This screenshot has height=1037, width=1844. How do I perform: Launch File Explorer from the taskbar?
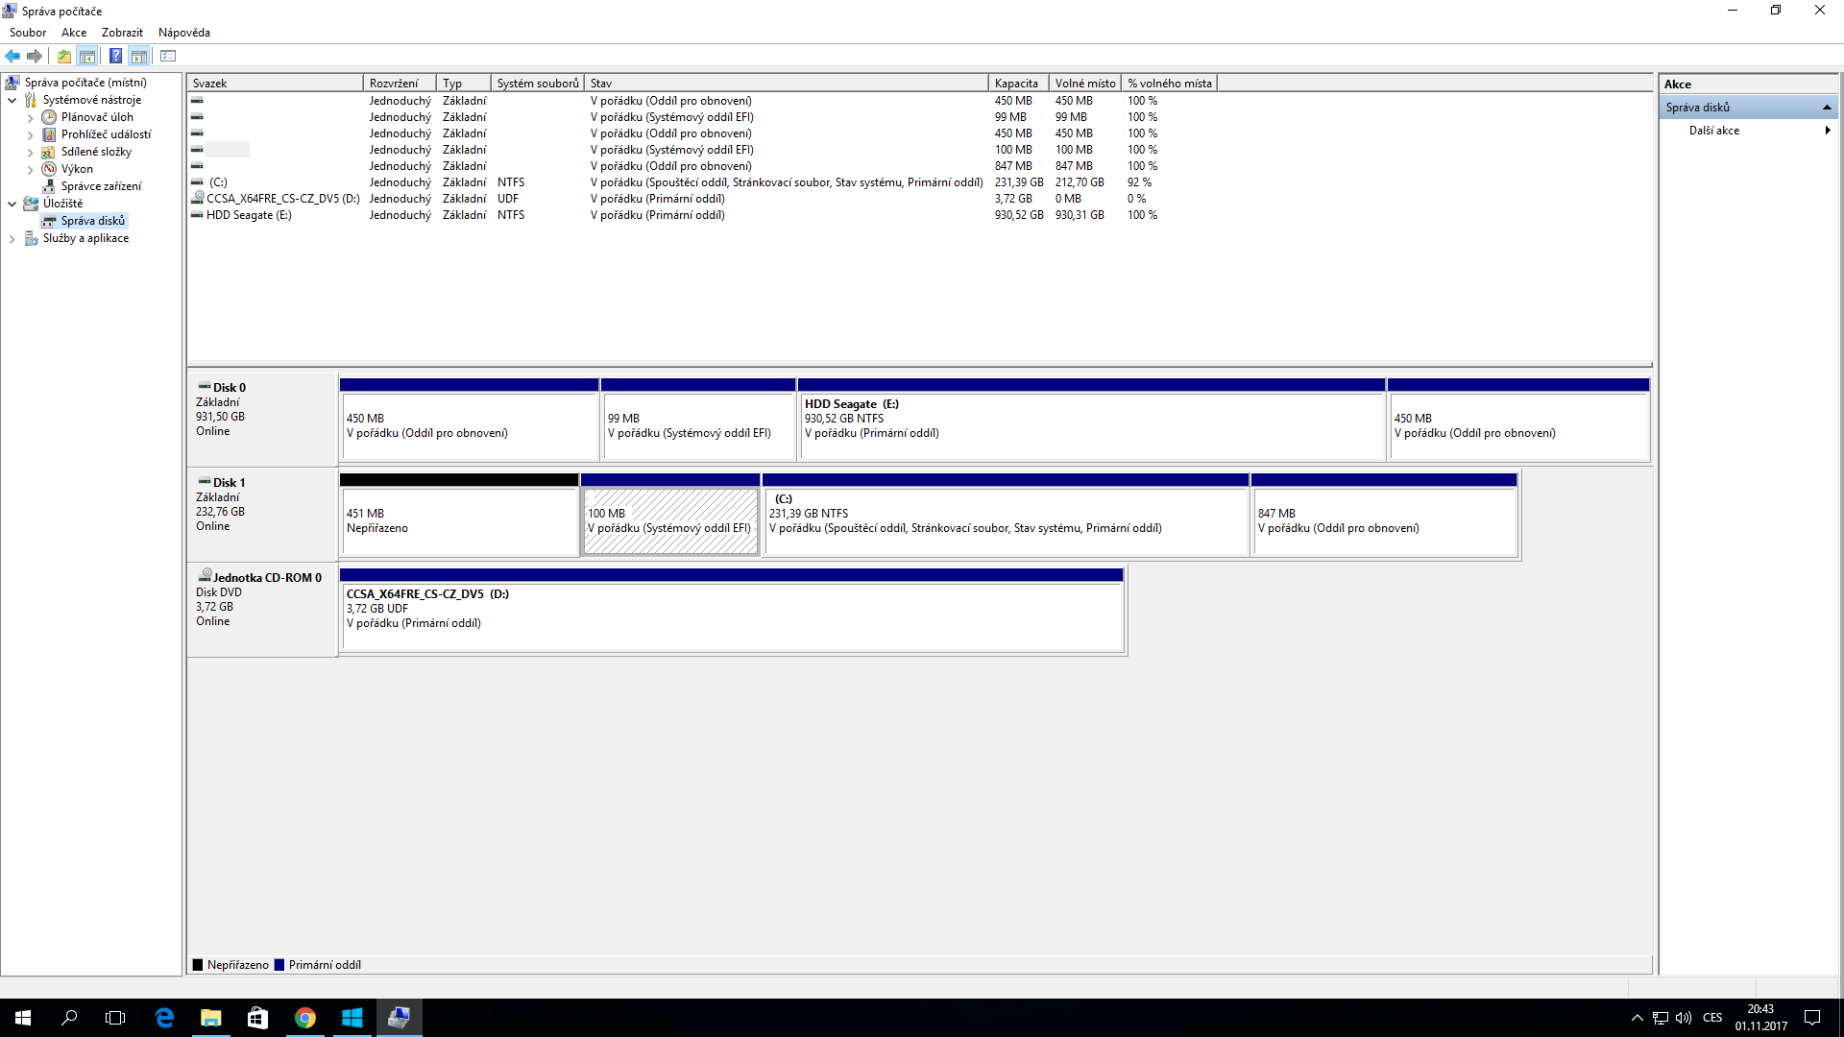pyautogui.click(x=210, y=1018)
